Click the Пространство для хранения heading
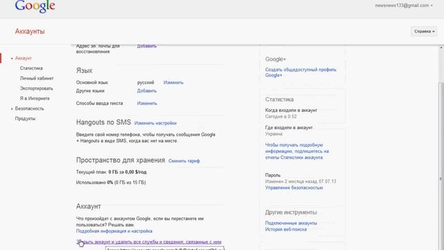Image resolution: width=444 pixels, height=250 pixels. pos(120,160)
